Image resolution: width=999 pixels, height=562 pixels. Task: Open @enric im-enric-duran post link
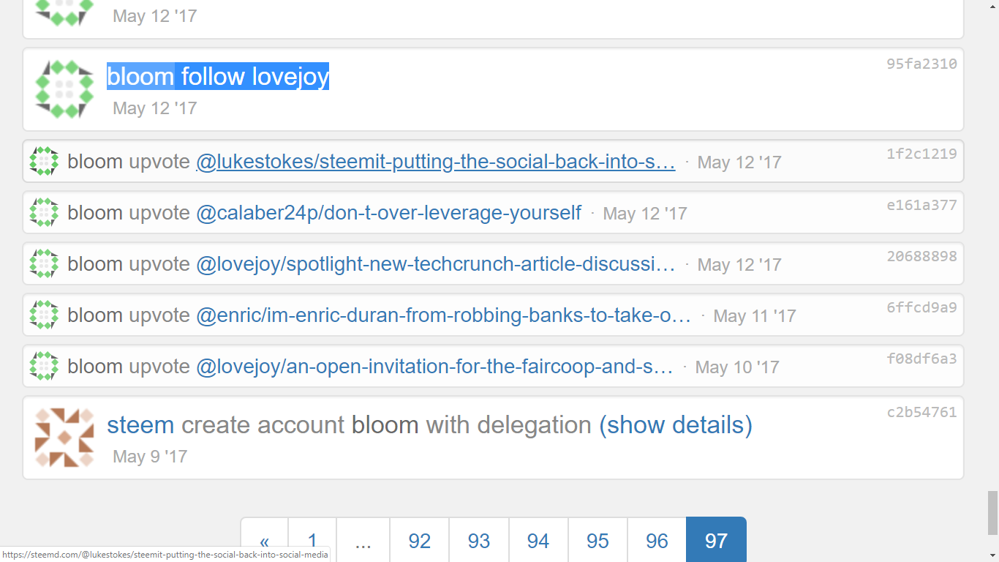tap(443, 315)
